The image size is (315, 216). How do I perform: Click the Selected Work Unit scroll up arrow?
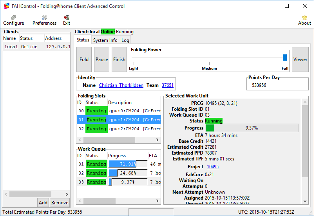click(x=305, y=102)
